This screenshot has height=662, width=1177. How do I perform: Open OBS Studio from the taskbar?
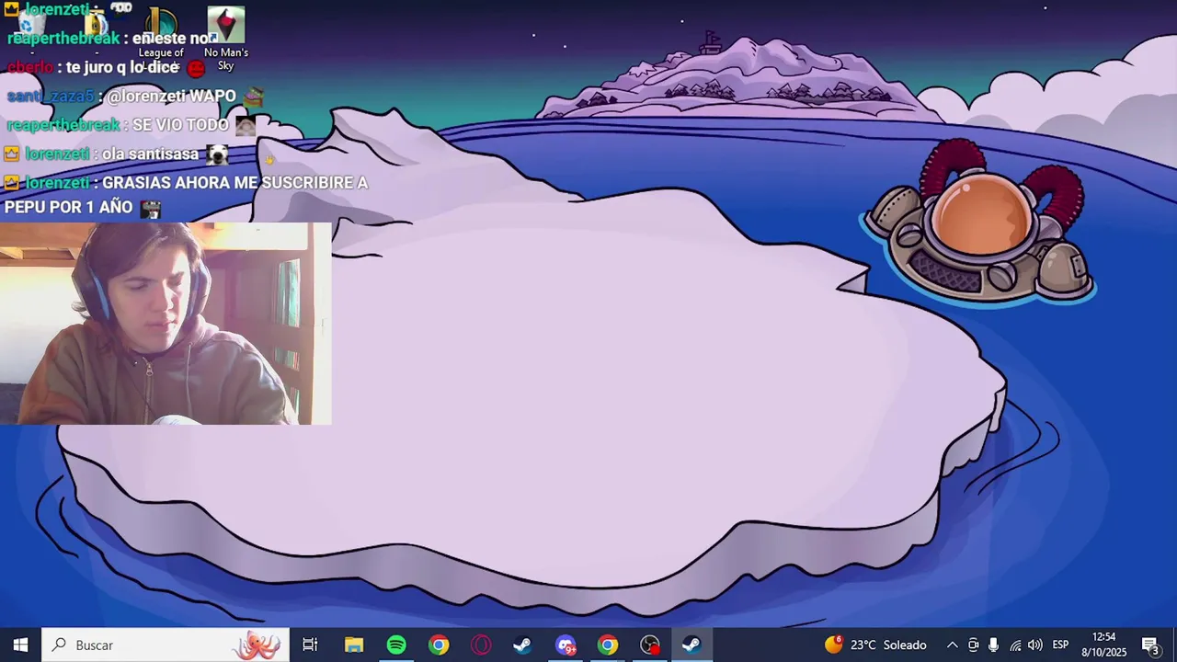click(x=650, y=645)
